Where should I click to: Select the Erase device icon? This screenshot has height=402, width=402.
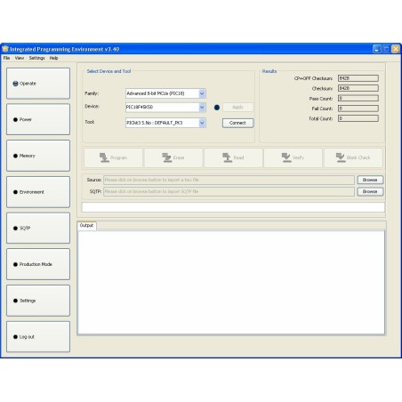166,157
